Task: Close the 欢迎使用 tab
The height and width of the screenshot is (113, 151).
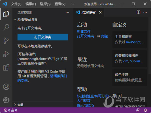Action: [100, 12]
